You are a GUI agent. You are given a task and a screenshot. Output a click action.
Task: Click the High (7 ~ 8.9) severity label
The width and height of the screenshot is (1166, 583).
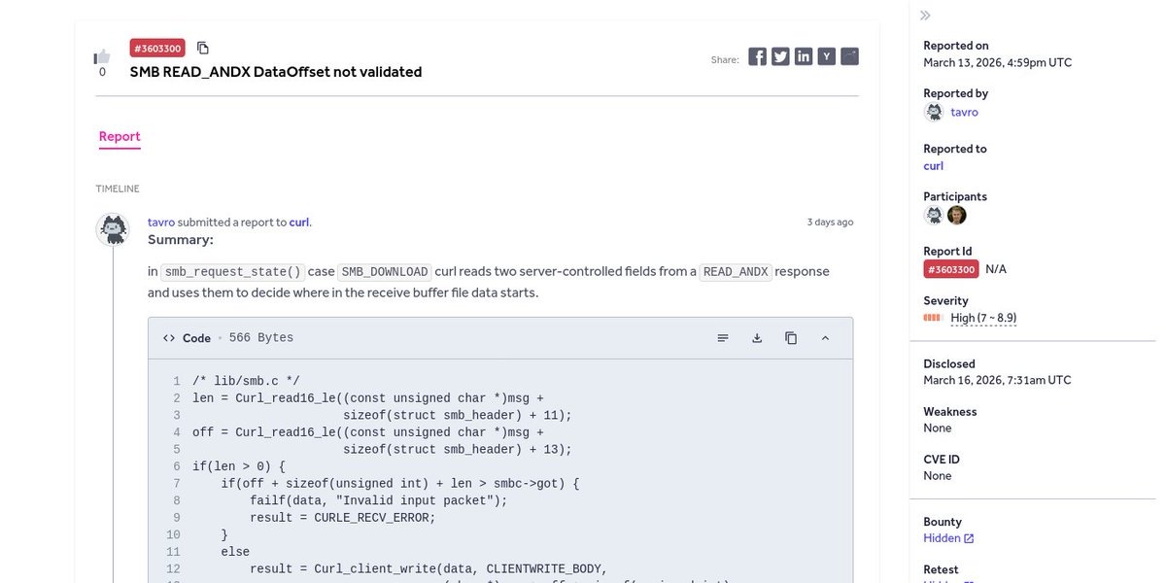pyautogui.click(x=983, y=318)
